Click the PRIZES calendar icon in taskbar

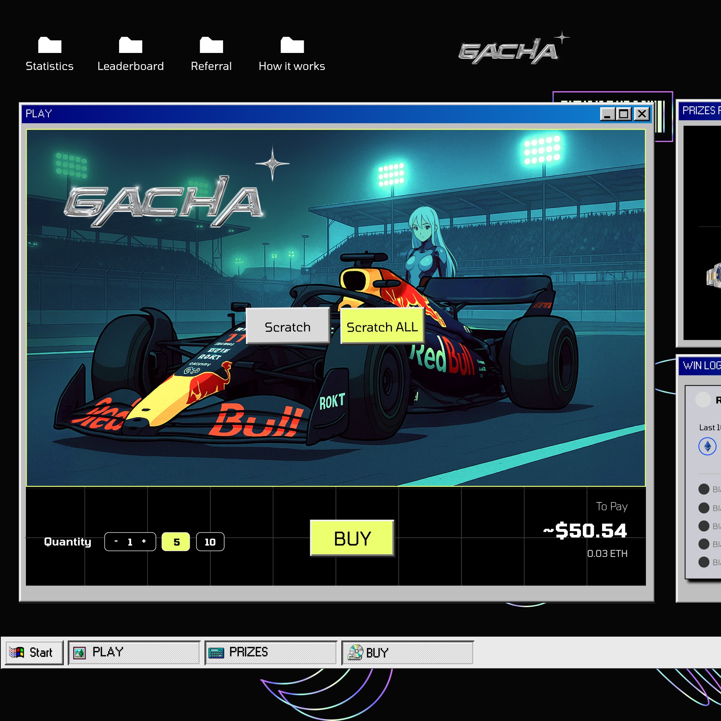coord(216,653)
